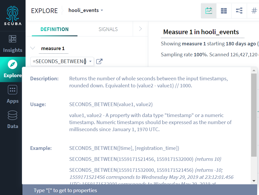Click the Scuba logo
This screenshot has height=195, width=259.
[12, 14]
